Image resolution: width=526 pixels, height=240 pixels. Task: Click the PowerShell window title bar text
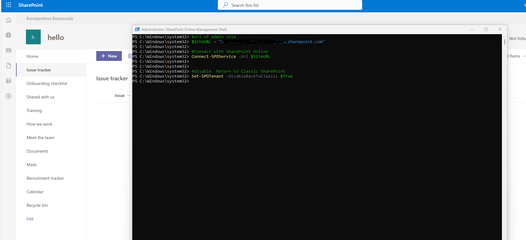coord(184,29)
